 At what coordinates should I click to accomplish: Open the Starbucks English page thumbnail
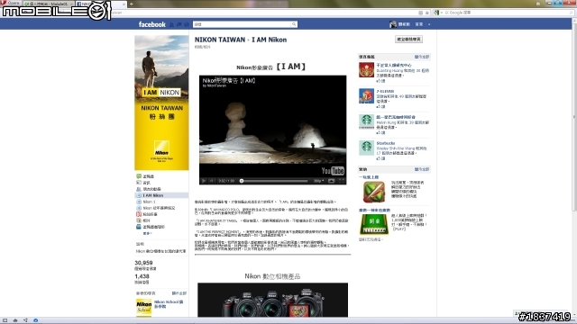tap(366, 148)
